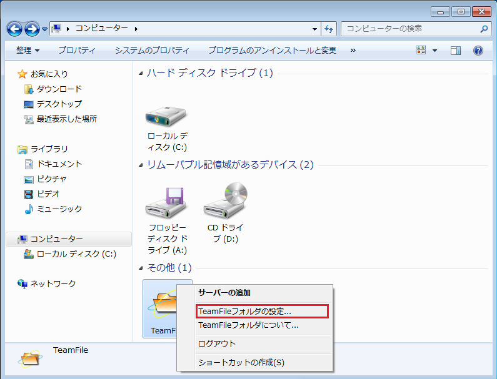Select ログアウト in the context menu
This screenshot has height=379, width=497.
tap(217, 343)
